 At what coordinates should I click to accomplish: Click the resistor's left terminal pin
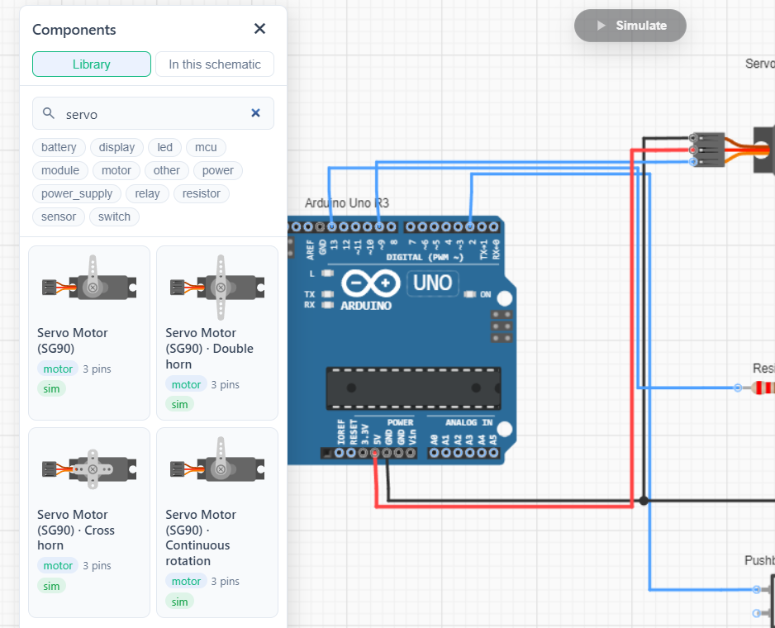click(x=738, y=388)
